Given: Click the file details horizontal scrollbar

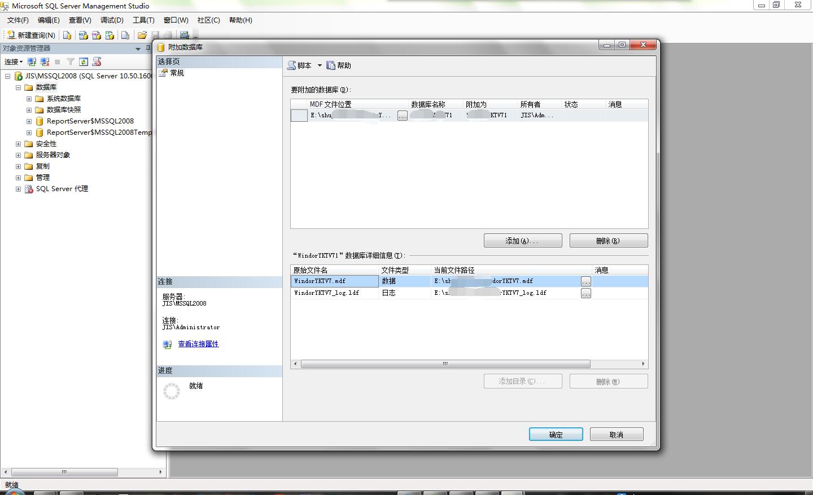Looking at the screenshot, I should click(x=445, y=364).
